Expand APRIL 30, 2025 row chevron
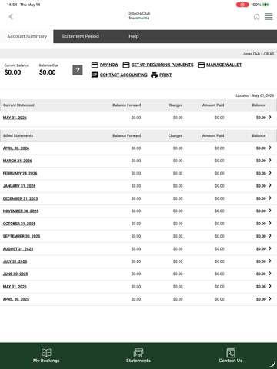277x369 pixels. pos(270,298)
